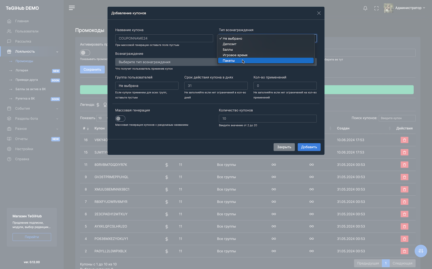The width and height of the screenshot is (432, 269).
Task: Select Игровое время in reward type list
Action: click(x=266, y=55)
